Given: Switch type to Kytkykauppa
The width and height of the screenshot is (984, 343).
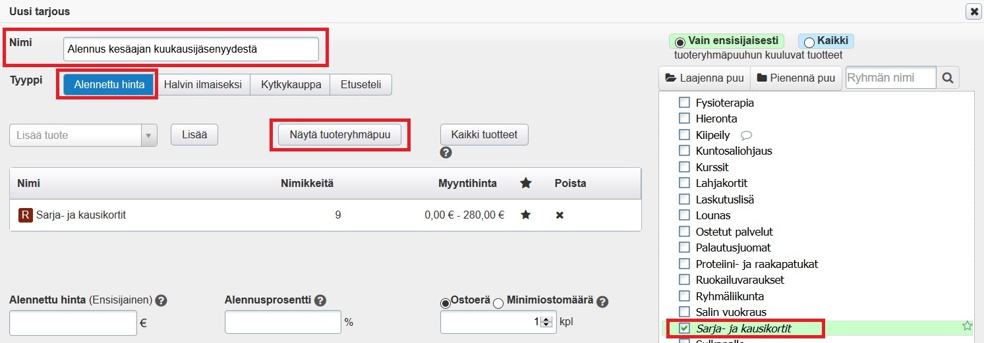Looking at the screenshot, I should click(x=291, y=84).
